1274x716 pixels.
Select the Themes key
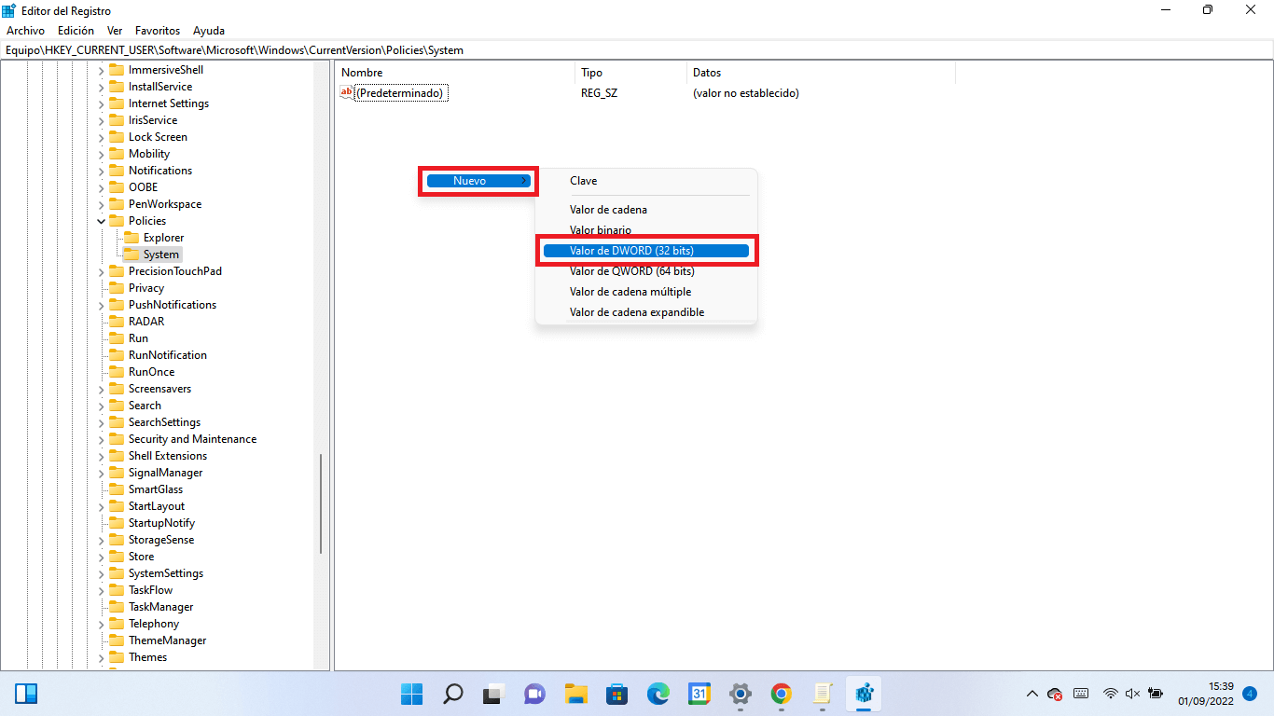click(147, 657)
